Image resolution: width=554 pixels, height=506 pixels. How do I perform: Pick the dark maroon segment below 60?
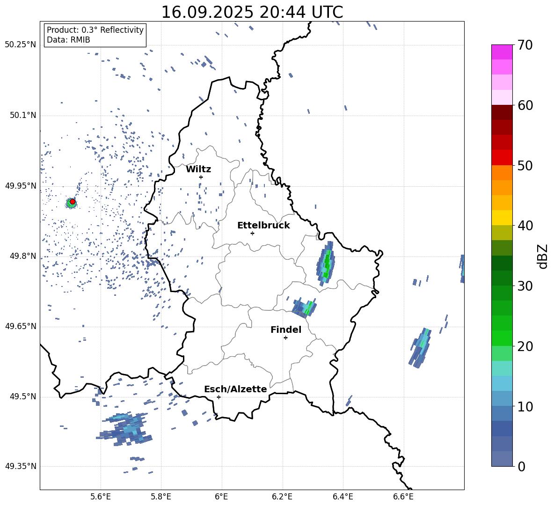[502, 112]
